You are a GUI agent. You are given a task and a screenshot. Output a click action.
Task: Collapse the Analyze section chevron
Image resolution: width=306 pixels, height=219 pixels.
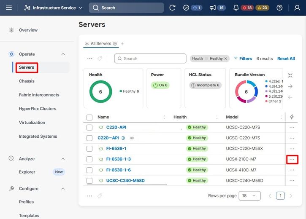click(63, 159)
